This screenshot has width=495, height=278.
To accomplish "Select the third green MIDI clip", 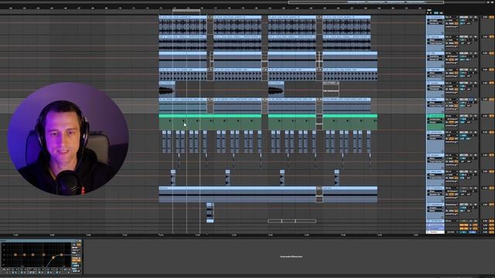I will [x=350, y=122].
